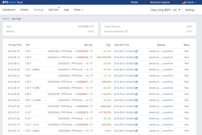Open external link icon in 2018-08-06 row

pyautogui.click(x=137, y=94)
